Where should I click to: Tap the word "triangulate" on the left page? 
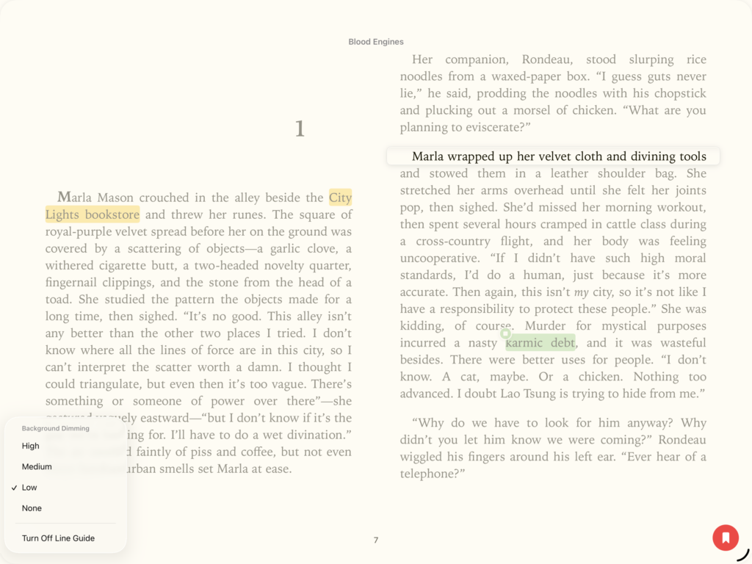click(x=111, y=384)
